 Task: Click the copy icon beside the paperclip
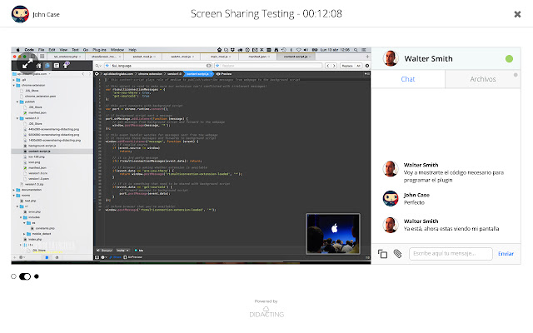[x=383, y=253]
